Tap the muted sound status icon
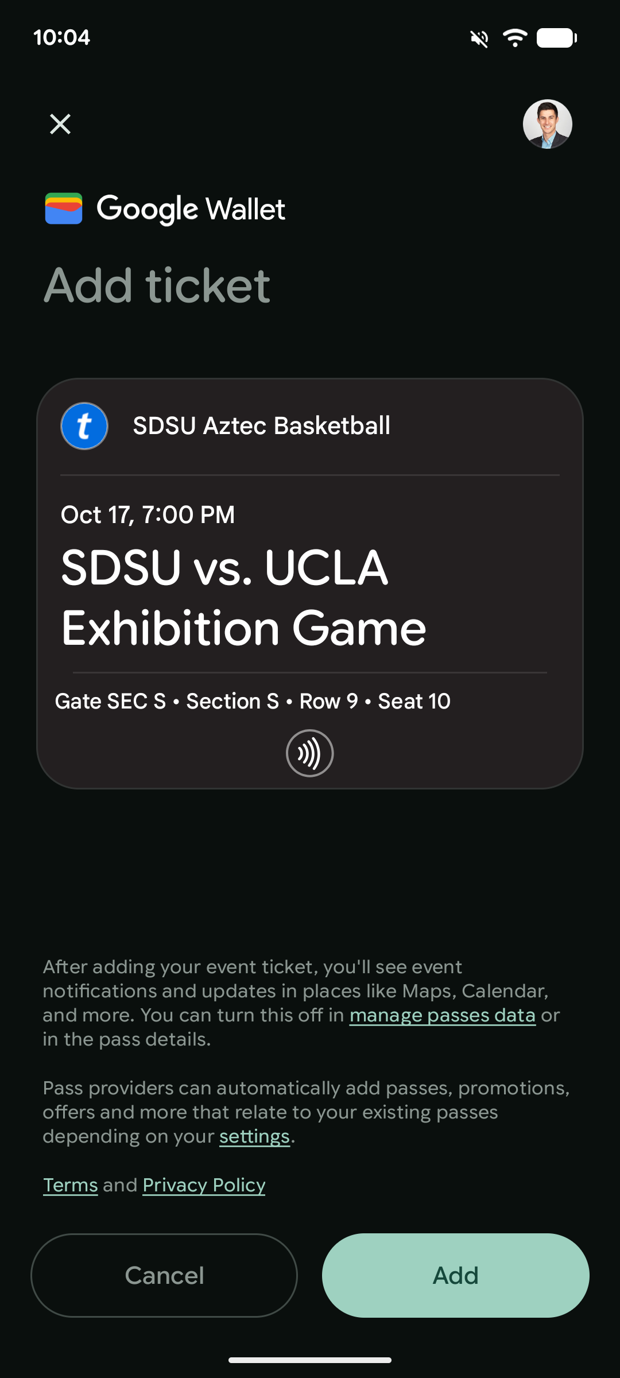Viewport: 620px width, 1378px height. click(x=479, y=38)
